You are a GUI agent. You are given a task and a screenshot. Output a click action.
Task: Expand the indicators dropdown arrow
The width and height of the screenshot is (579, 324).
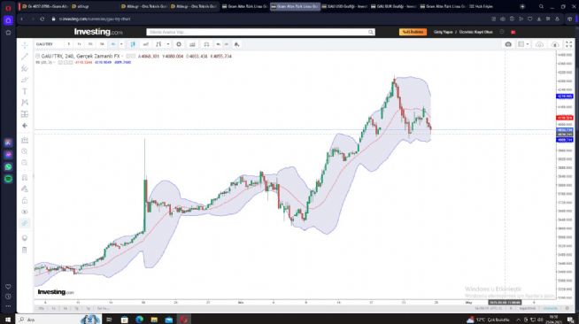click(x=168, y=44)
